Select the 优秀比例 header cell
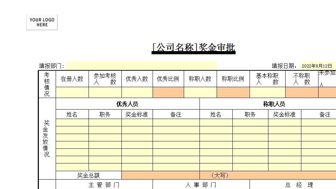Screen dimensions: 336x189 (168, 79)
